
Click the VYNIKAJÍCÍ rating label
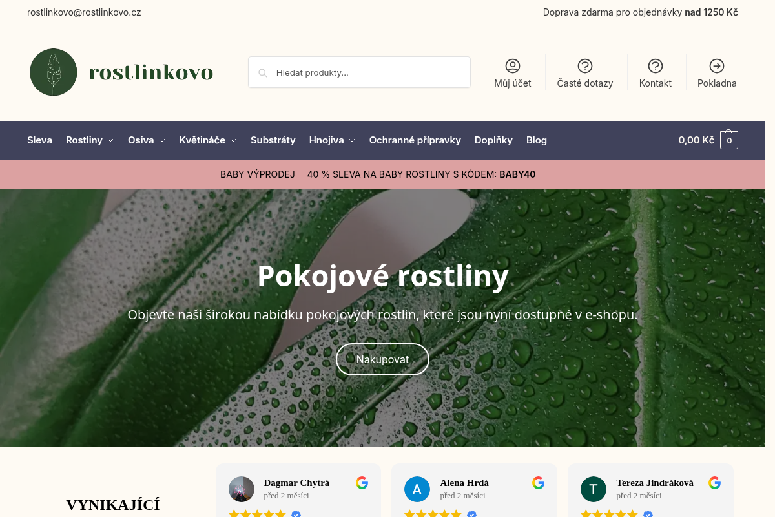[113, 505]
